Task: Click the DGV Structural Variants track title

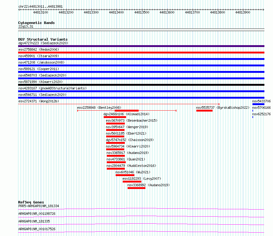Action: pyautogui.click(x=43, y=39)
